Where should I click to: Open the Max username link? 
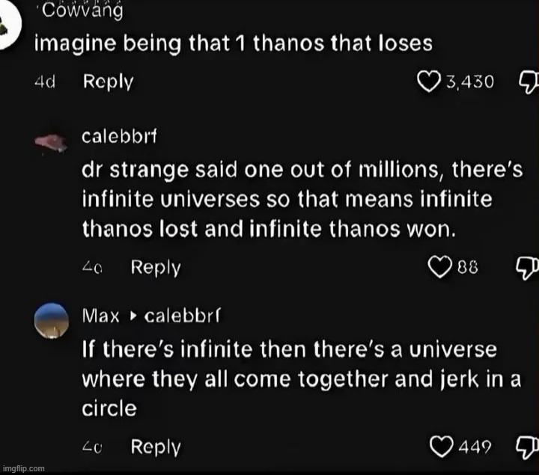pyautogui.click(x=100, y=316)
